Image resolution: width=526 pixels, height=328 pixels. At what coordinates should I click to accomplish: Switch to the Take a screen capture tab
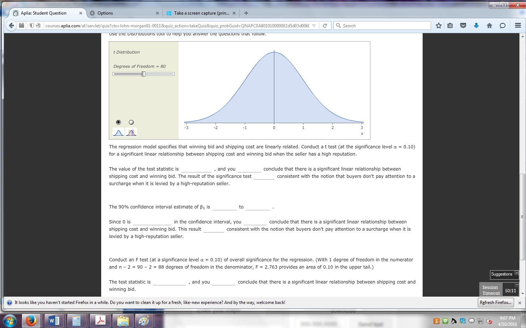coord(201,13)
